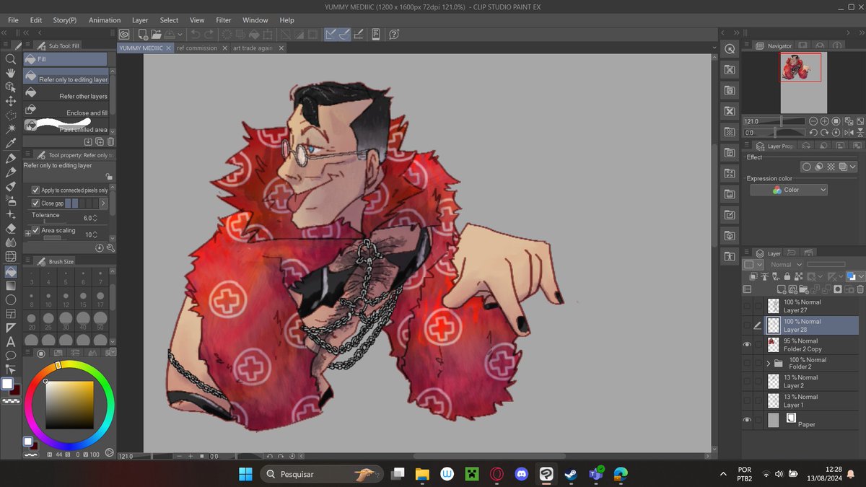Expand the Folder 2 layer folder
This screenshot has height=487, width=866.
(x=769, y=364)
